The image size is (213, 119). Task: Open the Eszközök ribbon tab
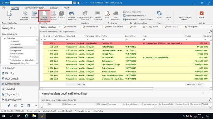pyautogui.click(x=54, y=8)
